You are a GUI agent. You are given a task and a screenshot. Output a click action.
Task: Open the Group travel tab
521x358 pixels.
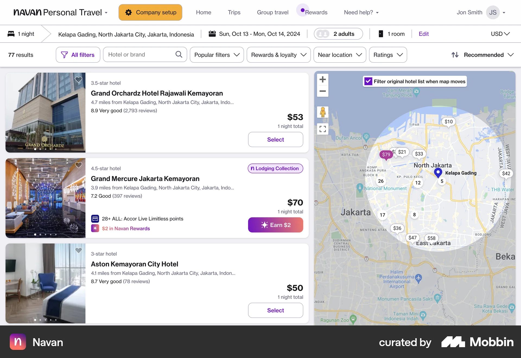(273, 12)
